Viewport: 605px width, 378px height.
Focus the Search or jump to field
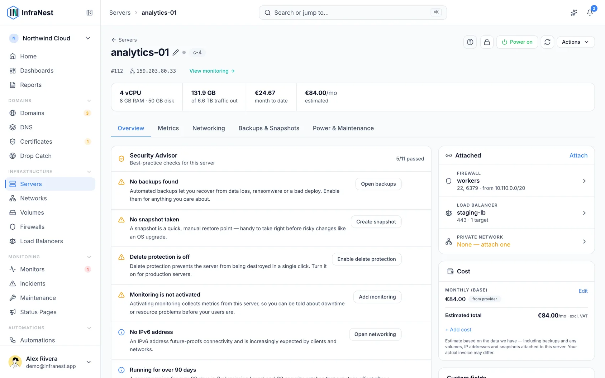pos(353,13)
